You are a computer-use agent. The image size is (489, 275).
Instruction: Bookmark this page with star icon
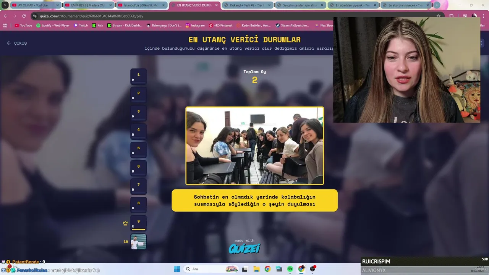[x=439, y=16]
